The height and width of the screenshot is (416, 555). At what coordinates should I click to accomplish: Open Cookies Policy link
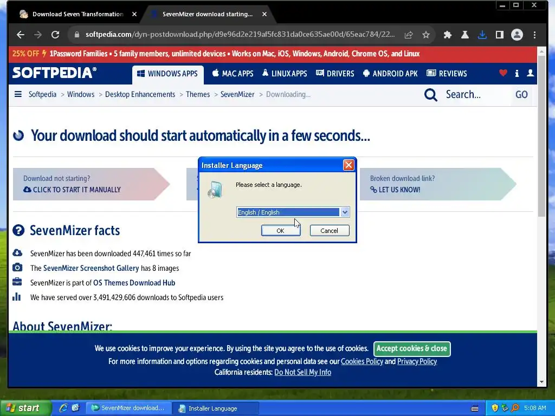(362, 361)
